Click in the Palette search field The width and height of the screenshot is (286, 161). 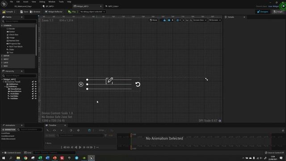19,21
